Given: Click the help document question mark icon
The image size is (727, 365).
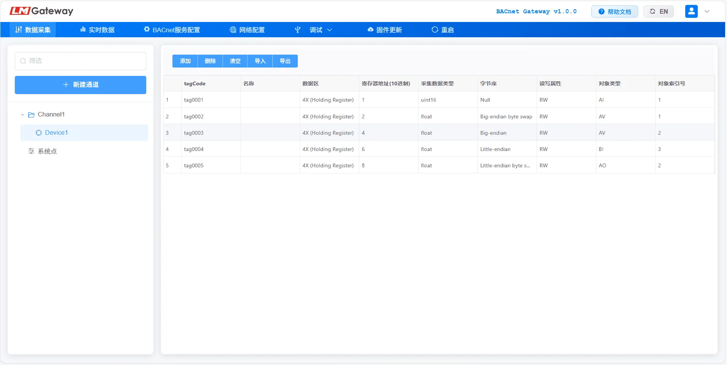Looking at the screenshot, I should (x=601, y=12).
